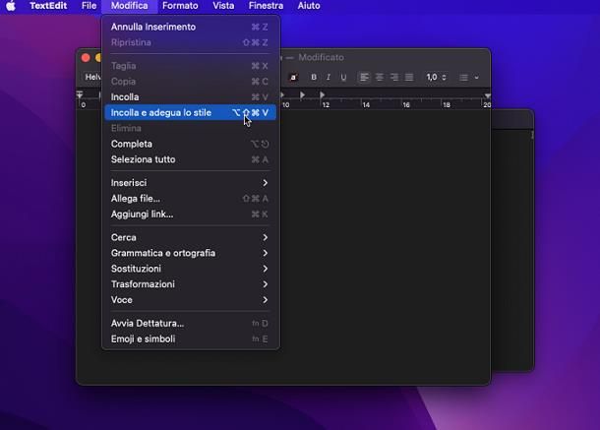Select Aggiungi link… entry
The image size is (600, 430).
click(x=190, y=215)
